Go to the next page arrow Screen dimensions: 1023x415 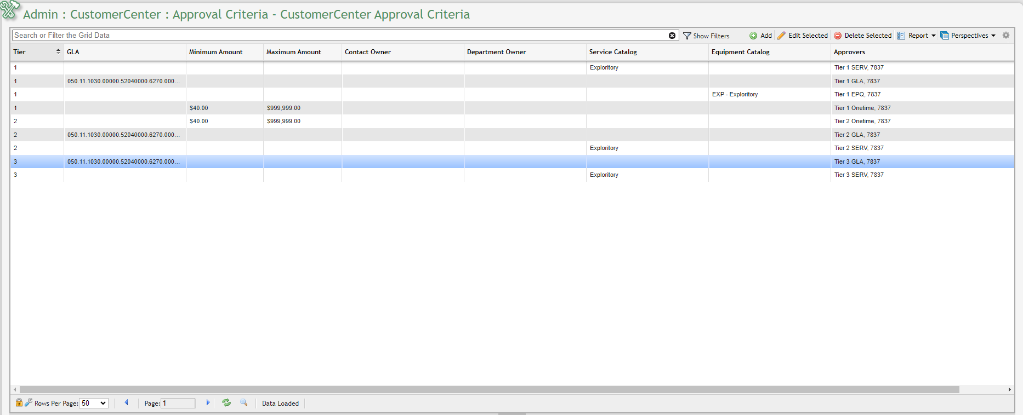[208, 403]
